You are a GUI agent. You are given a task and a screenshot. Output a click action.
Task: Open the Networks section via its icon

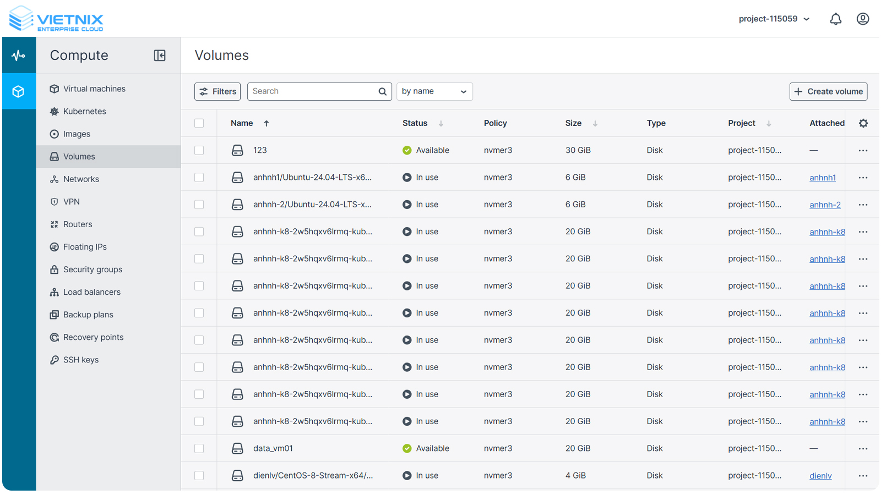coord(54,179)
